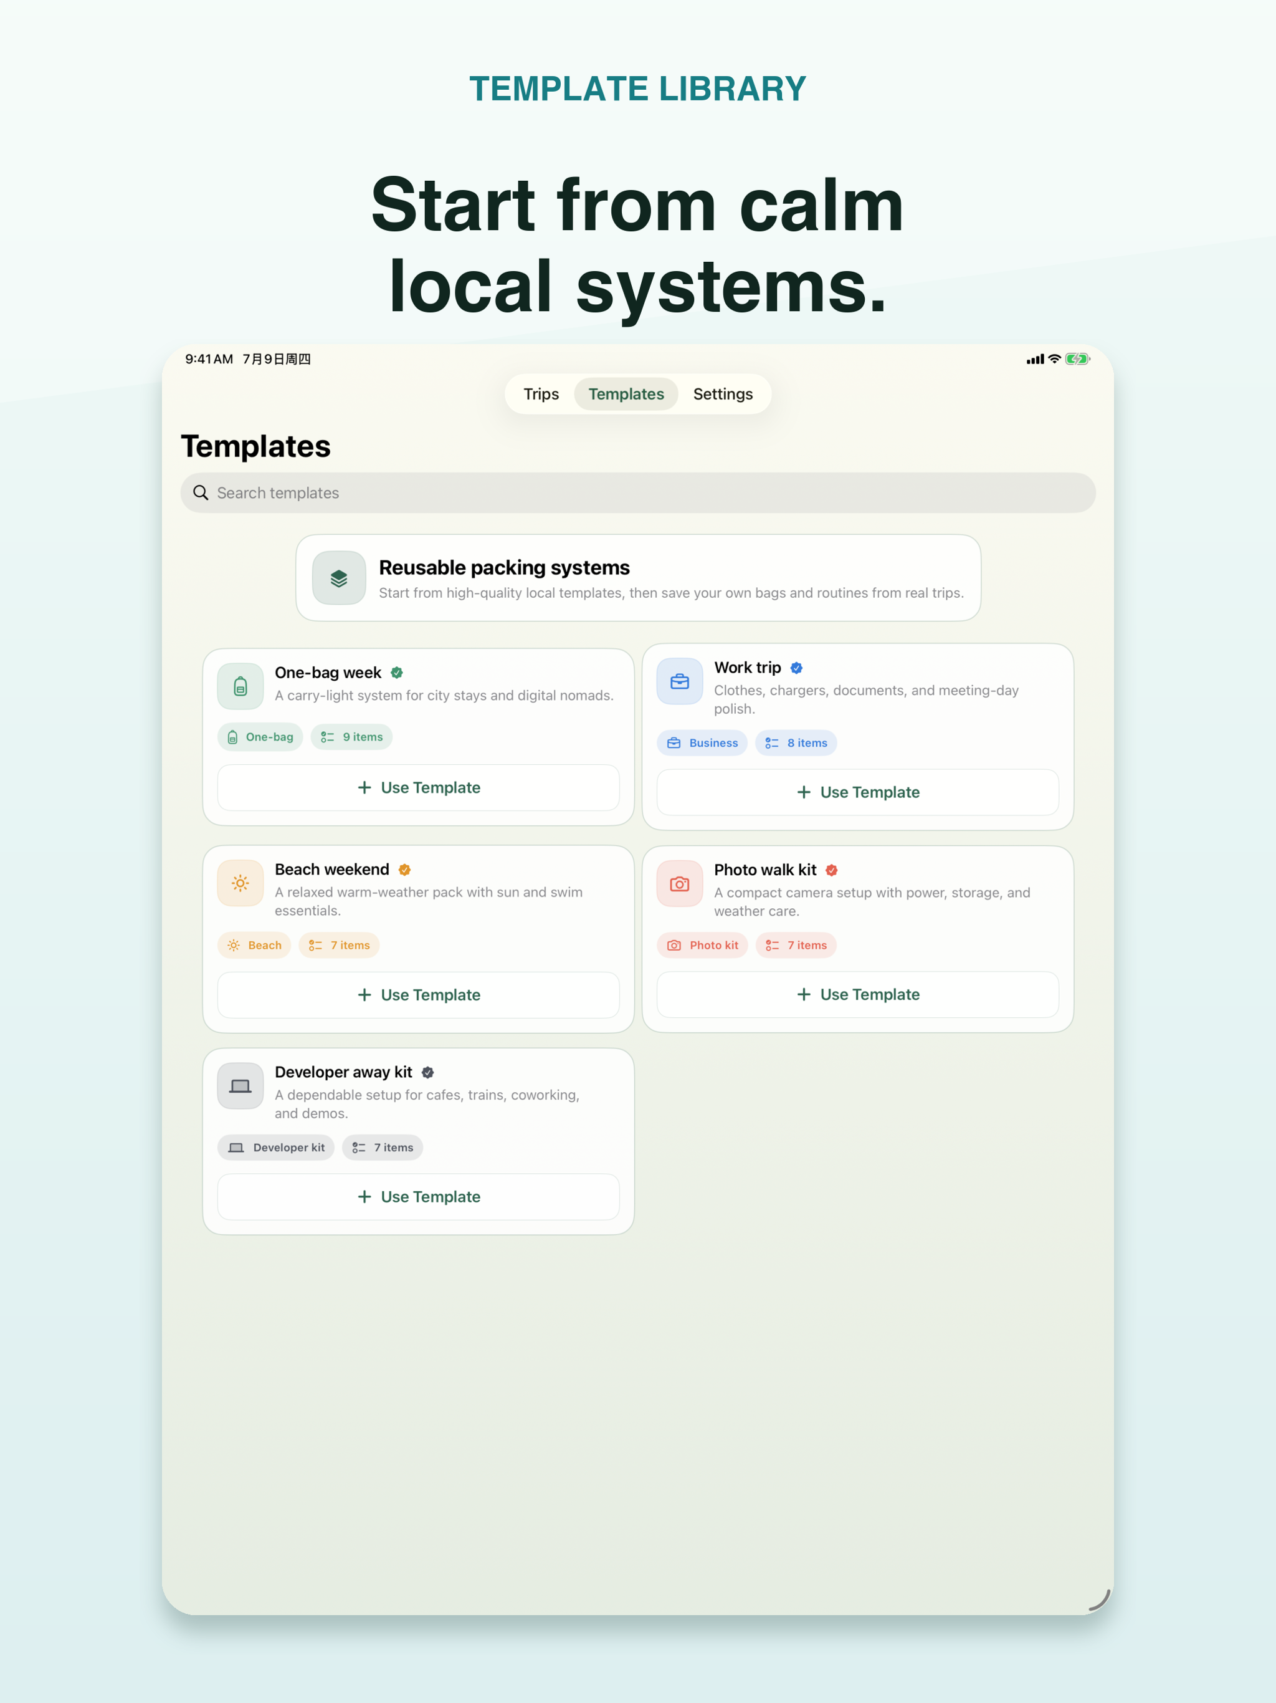This screenshot has height=1703, width=1276.
Task: Click the Wi-Fi icon in status bar
Action: pyautogui.click(x=1054, y=359)
